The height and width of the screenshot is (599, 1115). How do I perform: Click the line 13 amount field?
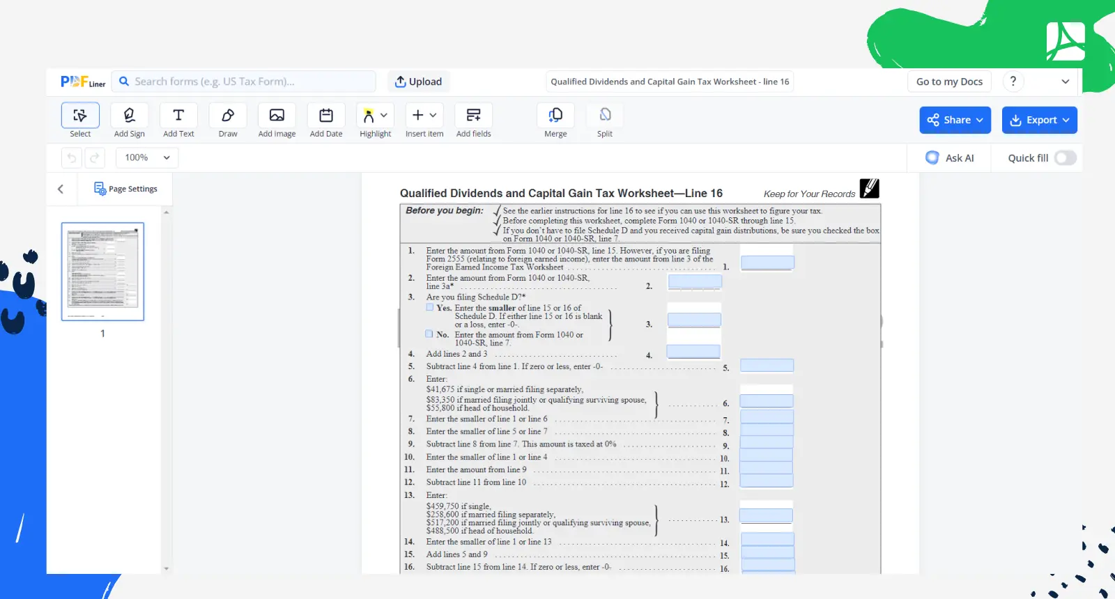(766, 515)
